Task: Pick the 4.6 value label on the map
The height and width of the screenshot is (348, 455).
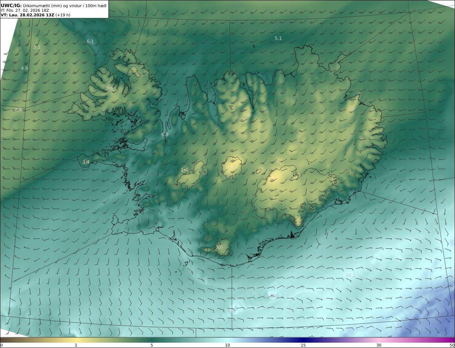Action: (25, 68)
